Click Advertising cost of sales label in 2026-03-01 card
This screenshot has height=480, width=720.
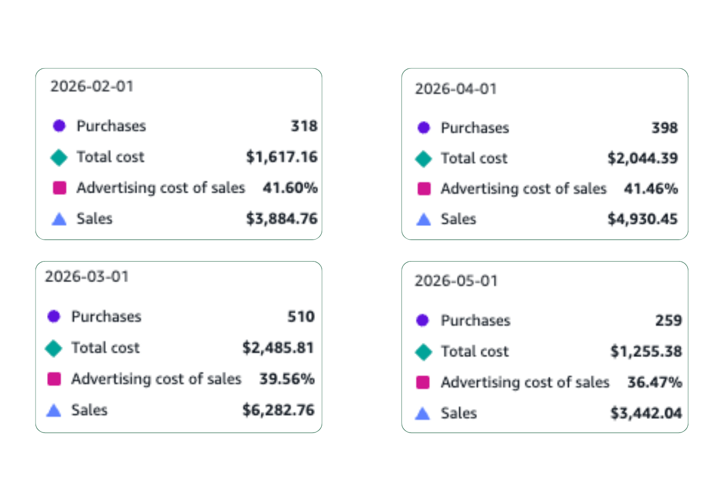point(156,379)
